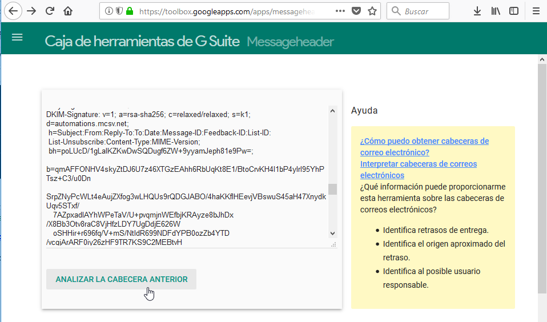Click 'Identifica al posible usuario responsable' bullet

point(432,278)
